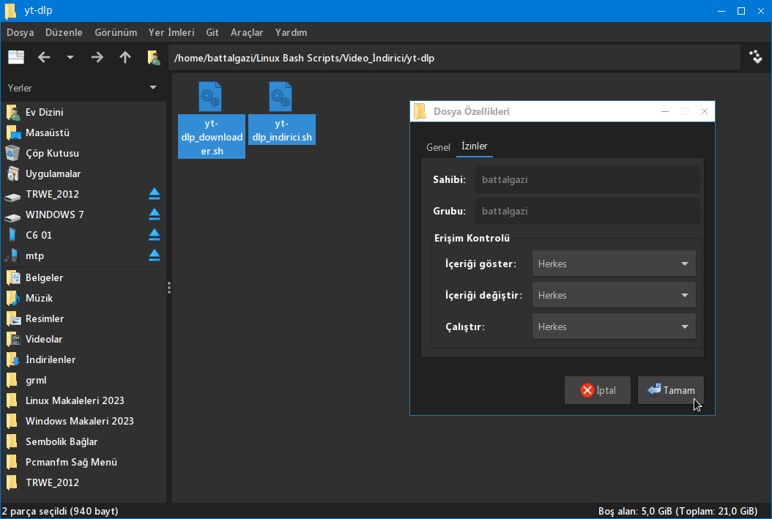Viewport: 772px width, 519px height.
Task: Edit the location path field
Action: tap(454, 58)
